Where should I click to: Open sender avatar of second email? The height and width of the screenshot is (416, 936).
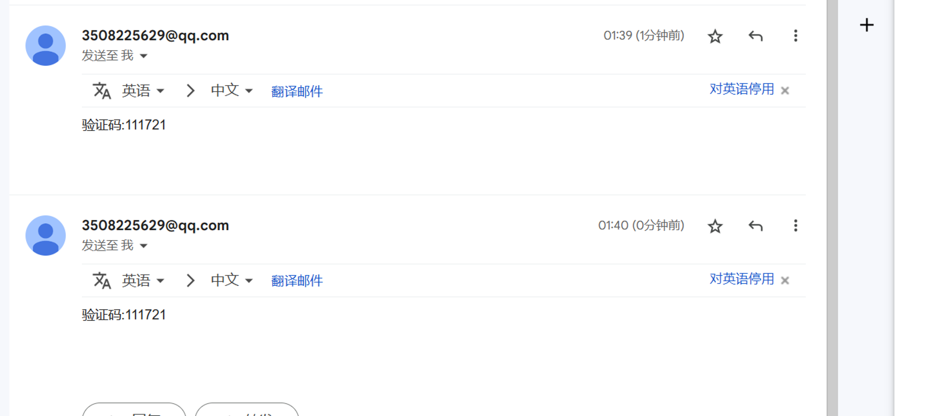tap(45, 235)
